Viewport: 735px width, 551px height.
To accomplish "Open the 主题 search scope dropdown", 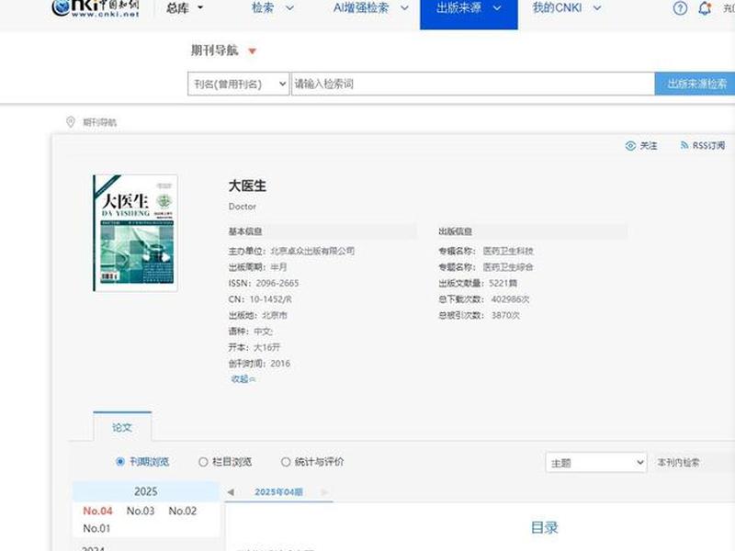I will (596, 463).
